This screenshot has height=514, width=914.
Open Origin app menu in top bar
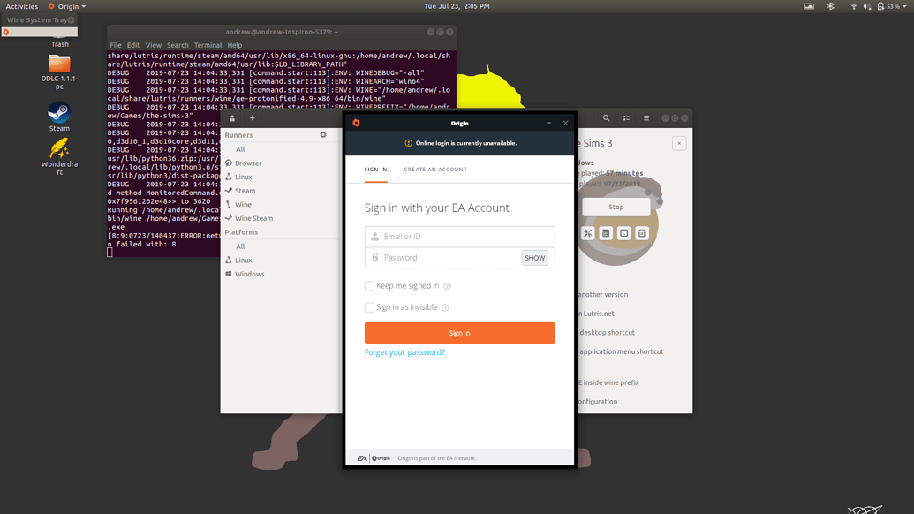pos(67,6)
